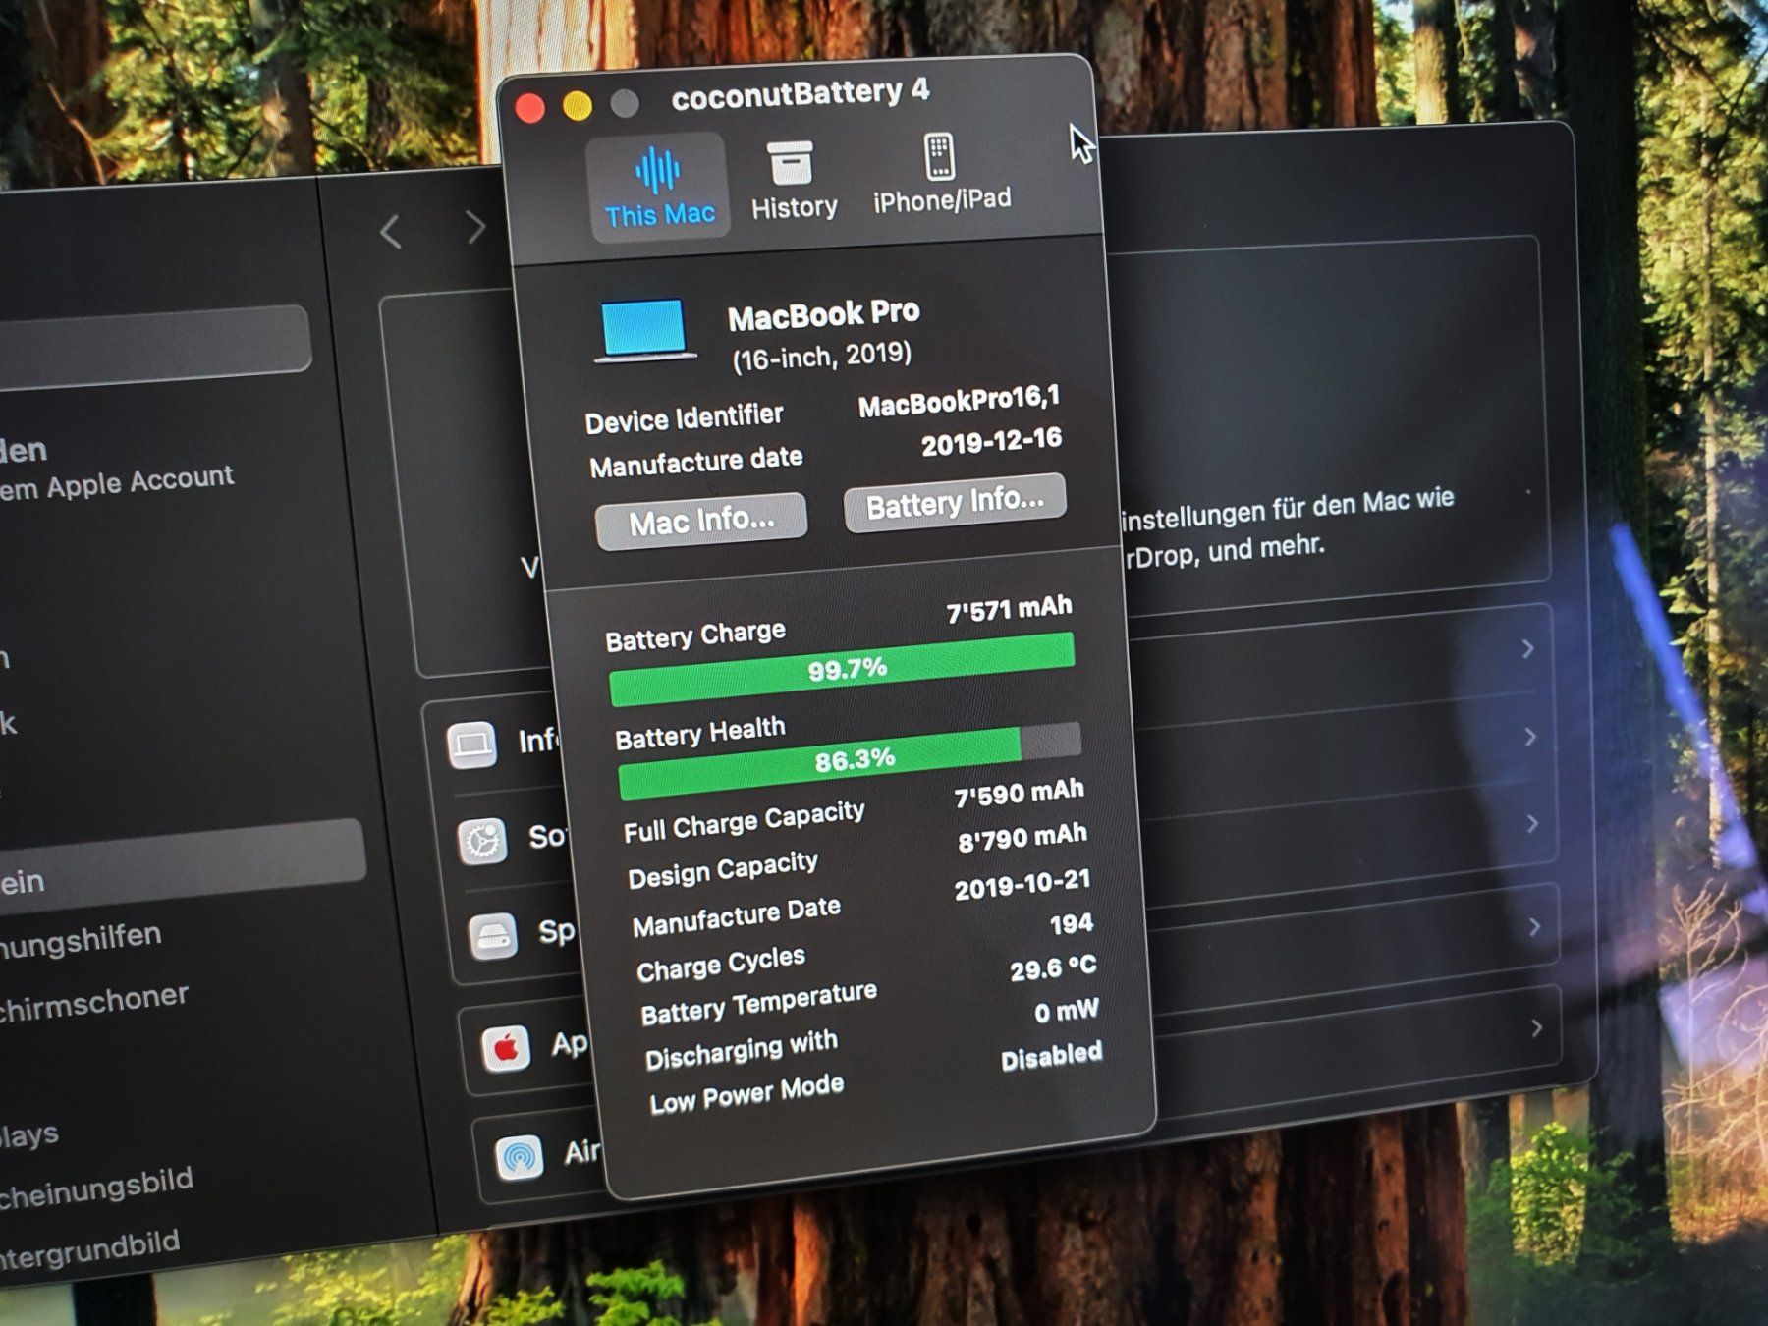Go back in the System Settings window
Viewport: 1768px width, 1326px height.
[391, 233]
